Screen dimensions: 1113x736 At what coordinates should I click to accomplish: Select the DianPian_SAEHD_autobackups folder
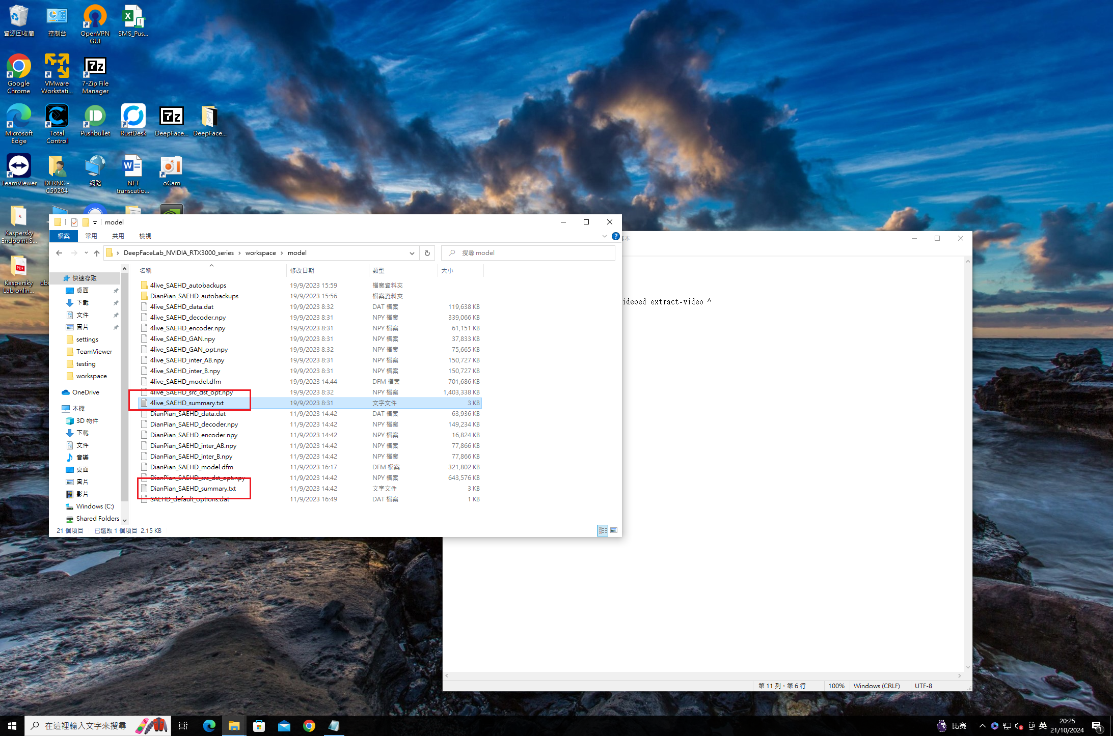pos(194,296)
